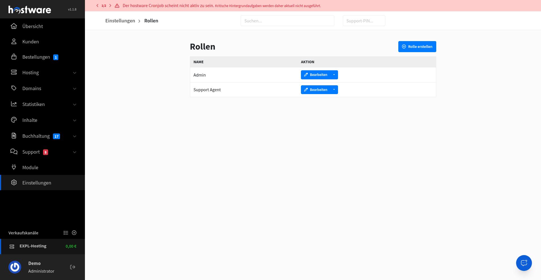541x280 pixels.
Task: Open Übersicht home icon
Action: tap(14, 26)
